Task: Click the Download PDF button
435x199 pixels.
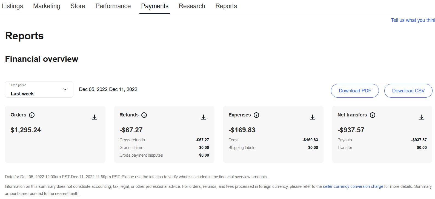Action: point(355,91)
